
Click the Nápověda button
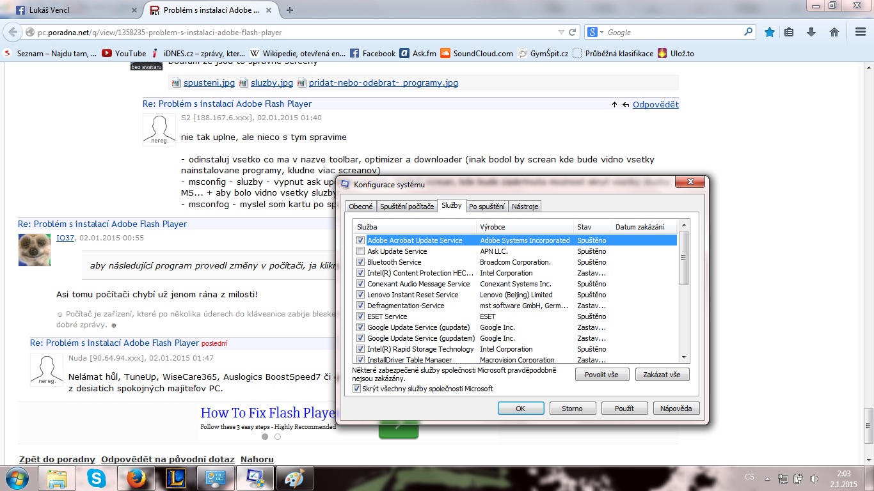tap(676, 409)
